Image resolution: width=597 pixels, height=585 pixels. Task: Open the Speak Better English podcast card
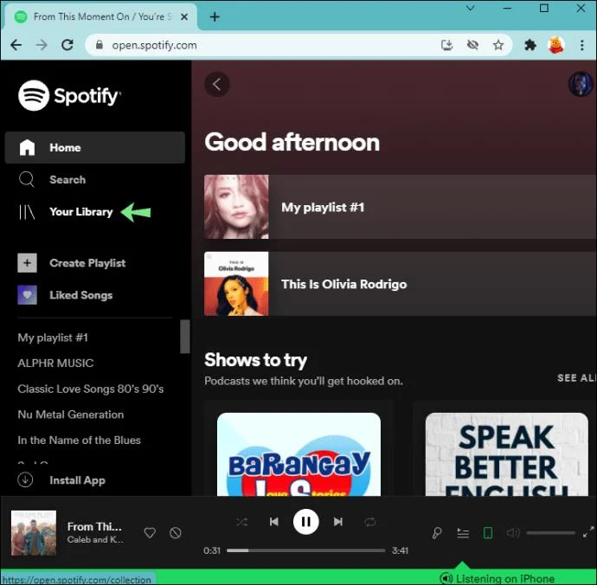coord(505,448)
